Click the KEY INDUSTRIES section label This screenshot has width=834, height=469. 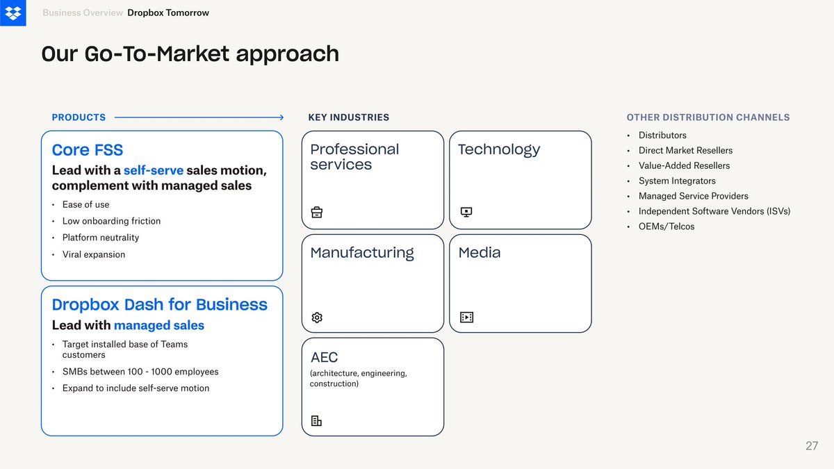pos(349,117)
